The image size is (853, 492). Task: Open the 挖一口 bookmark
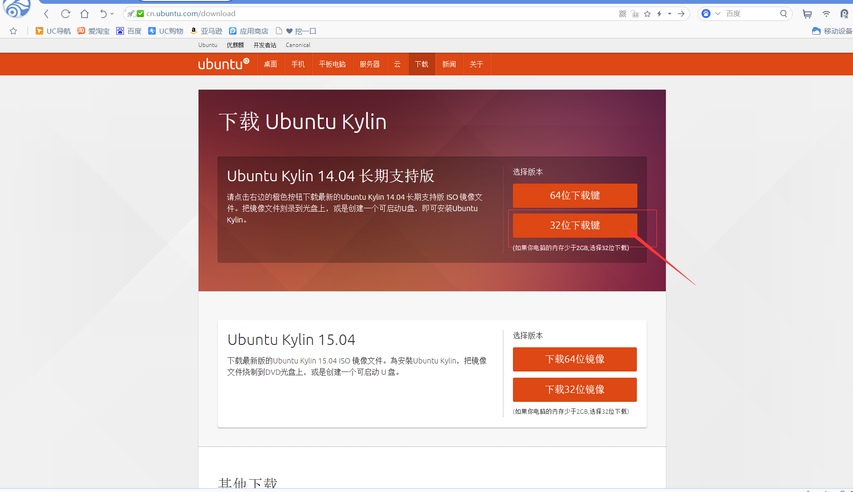296,31
